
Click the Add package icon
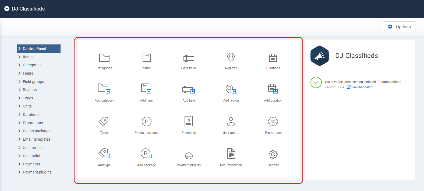(147, 153)
